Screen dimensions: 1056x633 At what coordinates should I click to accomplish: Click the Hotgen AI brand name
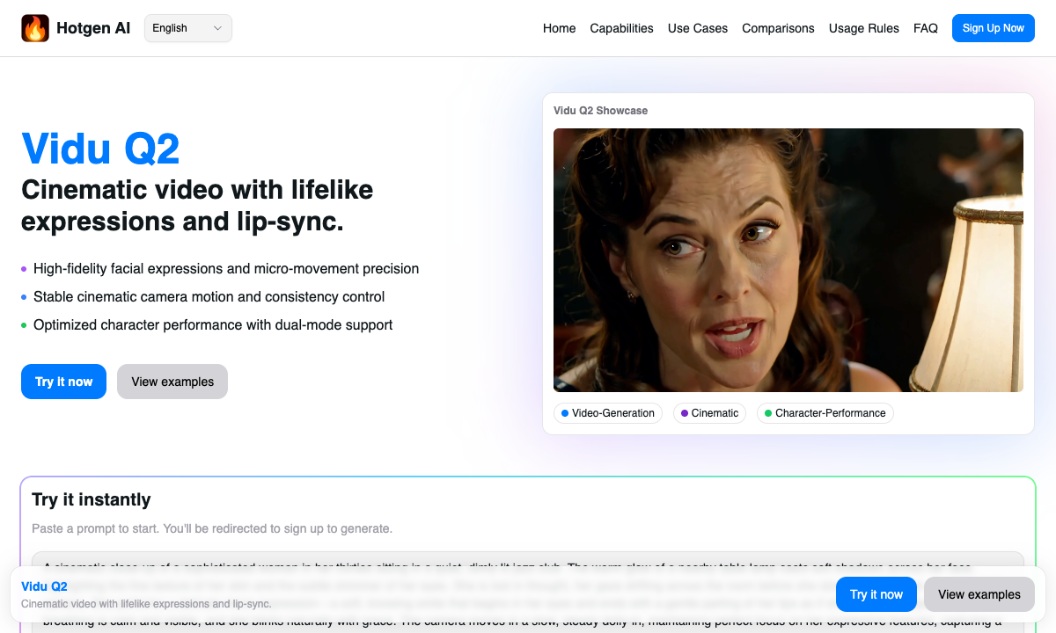coord(93,28)
